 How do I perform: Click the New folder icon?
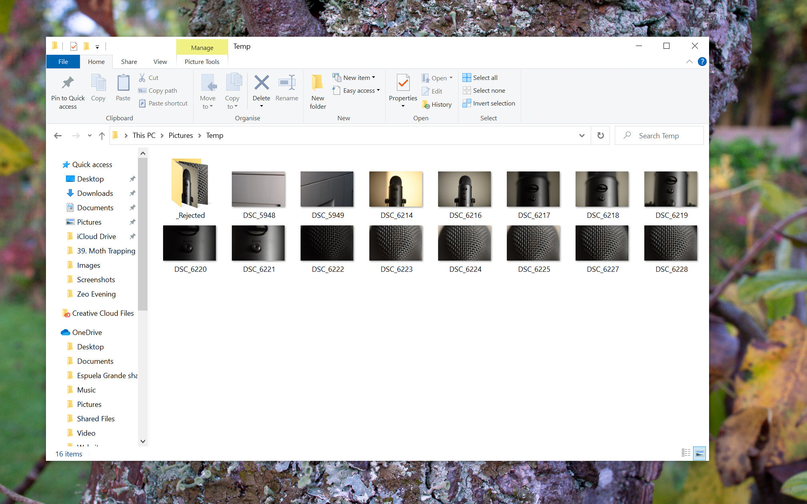click(317, 83)
